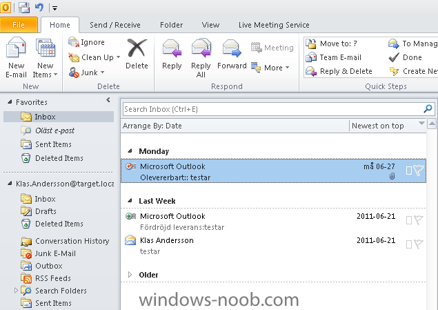
Task: Run the Reply & Delete quick step
Action: pos(339,71)
